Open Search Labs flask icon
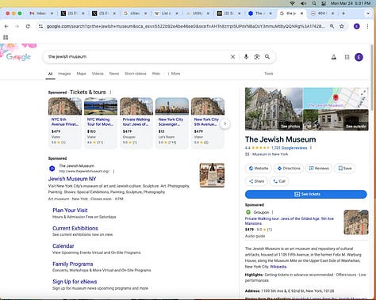Screen dimensions: 376x300 [334, 57]
